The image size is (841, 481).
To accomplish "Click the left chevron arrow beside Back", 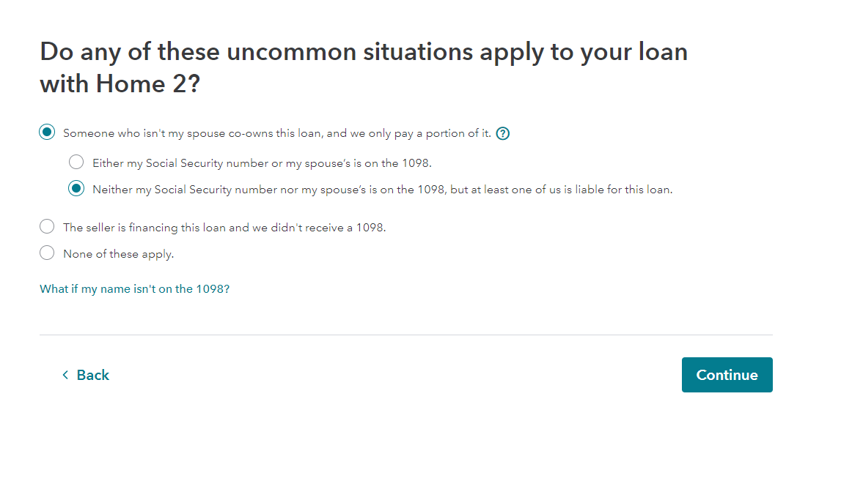I will click(x=65, y=375).
